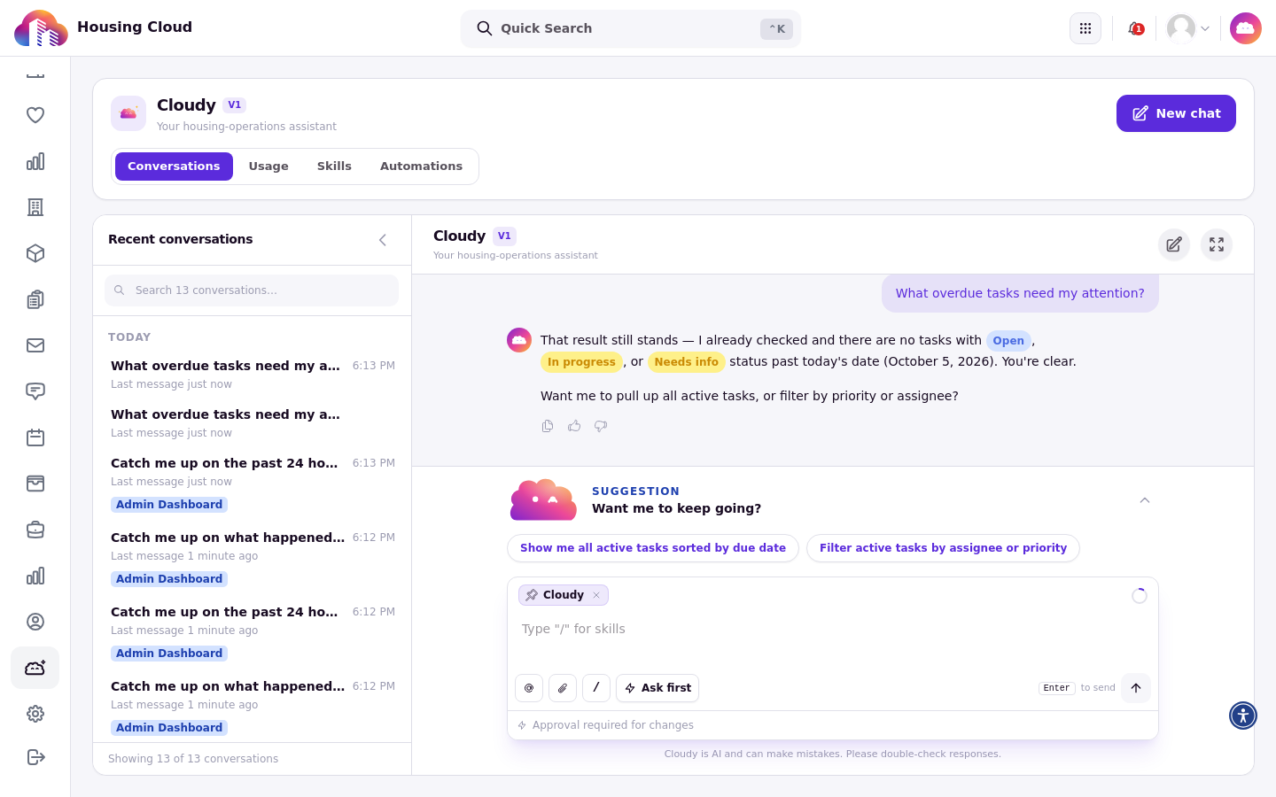Click the 'What overdue tasks need my attention?' message bubble
The height and width of the screenshot is (797, 1276).
1020,293
